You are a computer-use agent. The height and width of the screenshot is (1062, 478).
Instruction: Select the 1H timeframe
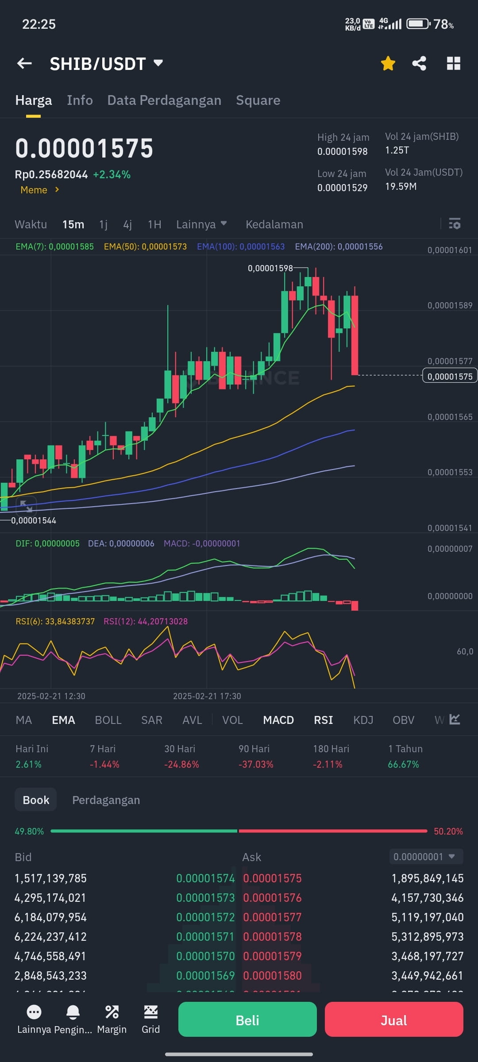coord(154,224)
